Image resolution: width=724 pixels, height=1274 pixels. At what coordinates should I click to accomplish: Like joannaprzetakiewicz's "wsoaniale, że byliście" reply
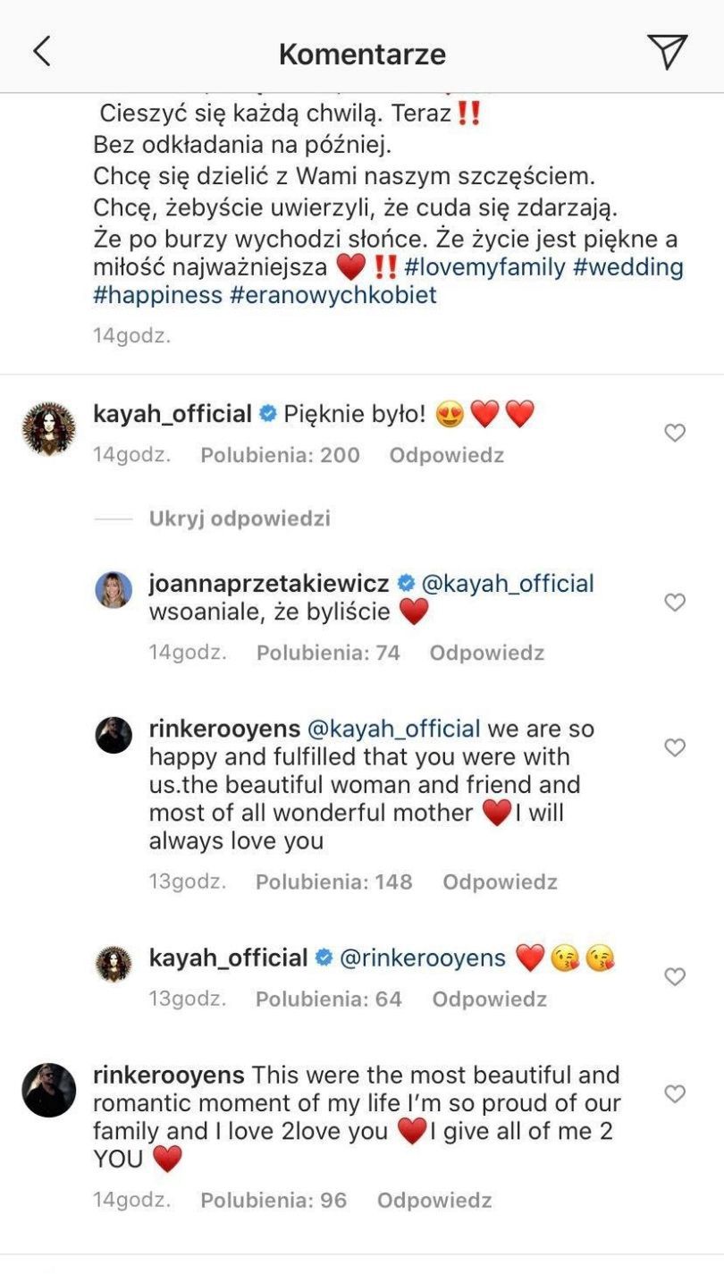[x=675, y=603]
